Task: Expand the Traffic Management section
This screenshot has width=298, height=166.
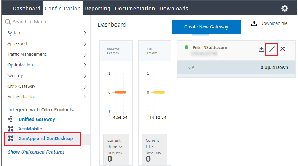Action: [x=85, y=54]
